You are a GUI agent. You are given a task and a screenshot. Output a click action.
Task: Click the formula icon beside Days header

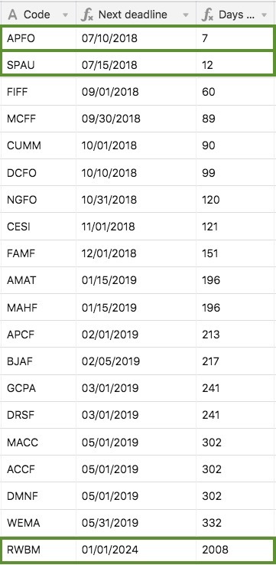(x=207, y=15)
